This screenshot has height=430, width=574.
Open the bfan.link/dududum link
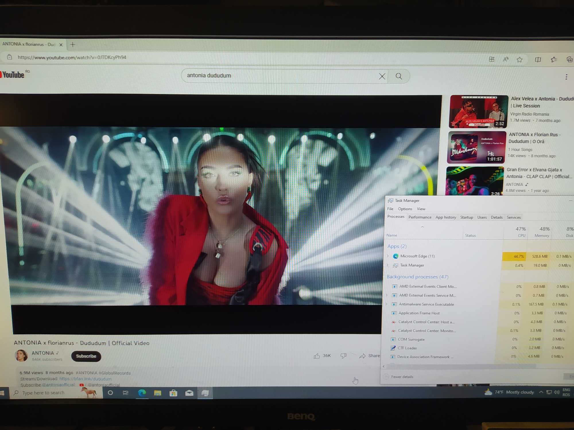click(86, 379)
